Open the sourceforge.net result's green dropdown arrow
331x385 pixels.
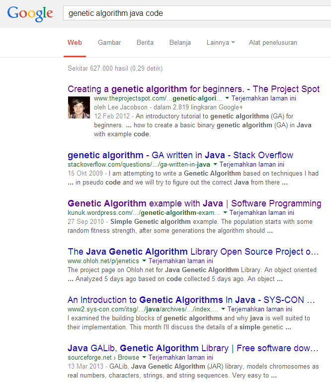144,357
